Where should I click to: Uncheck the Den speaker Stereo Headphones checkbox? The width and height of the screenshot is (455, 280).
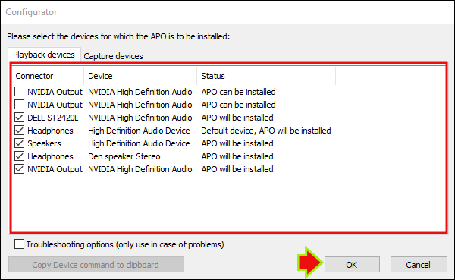(19, 156)
